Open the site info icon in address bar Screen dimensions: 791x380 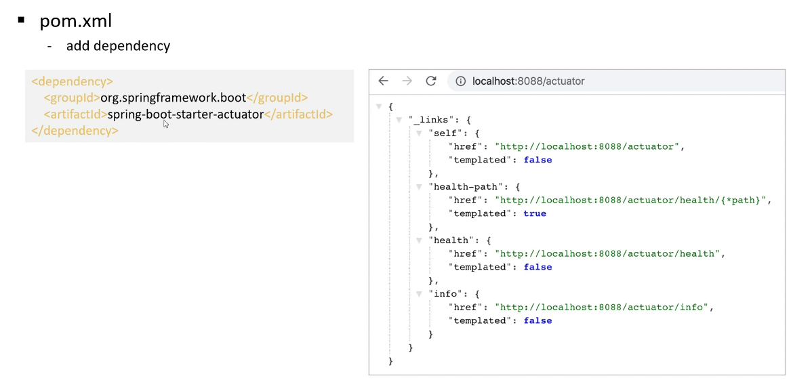click(x=461, y=81)
